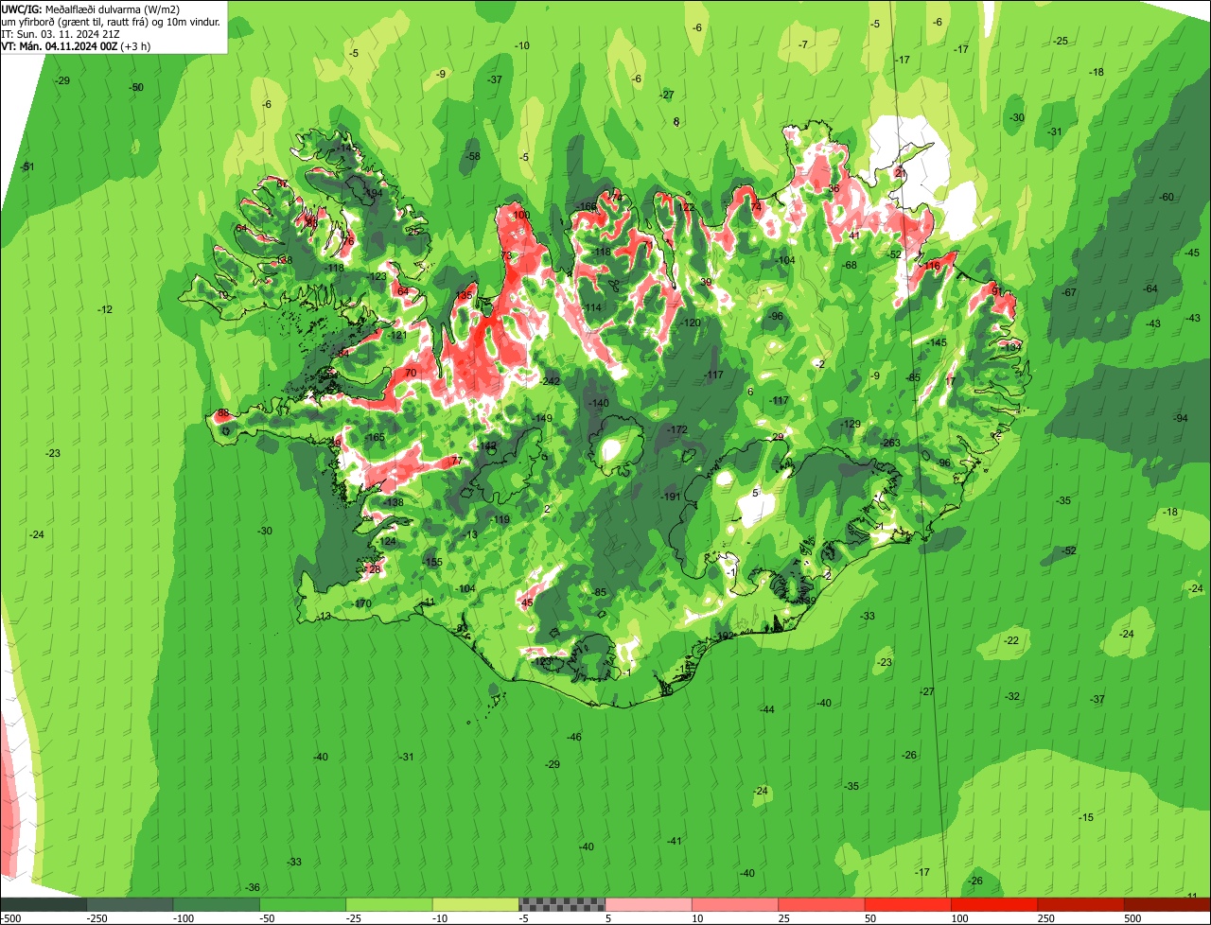Click the checkered legend swatch between -5 and 5
The image size is (1211, 925).
[562, 904]
